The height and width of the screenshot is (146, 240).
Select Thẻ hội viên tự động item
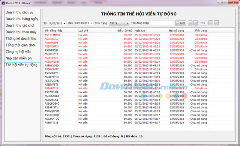(x=22, y=65)
